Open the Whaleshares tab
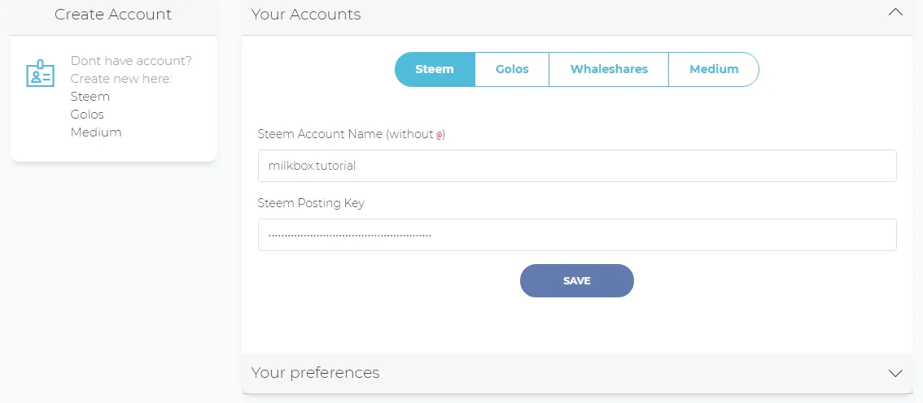Viewport: 923px width, 403px height. [609, 69]
